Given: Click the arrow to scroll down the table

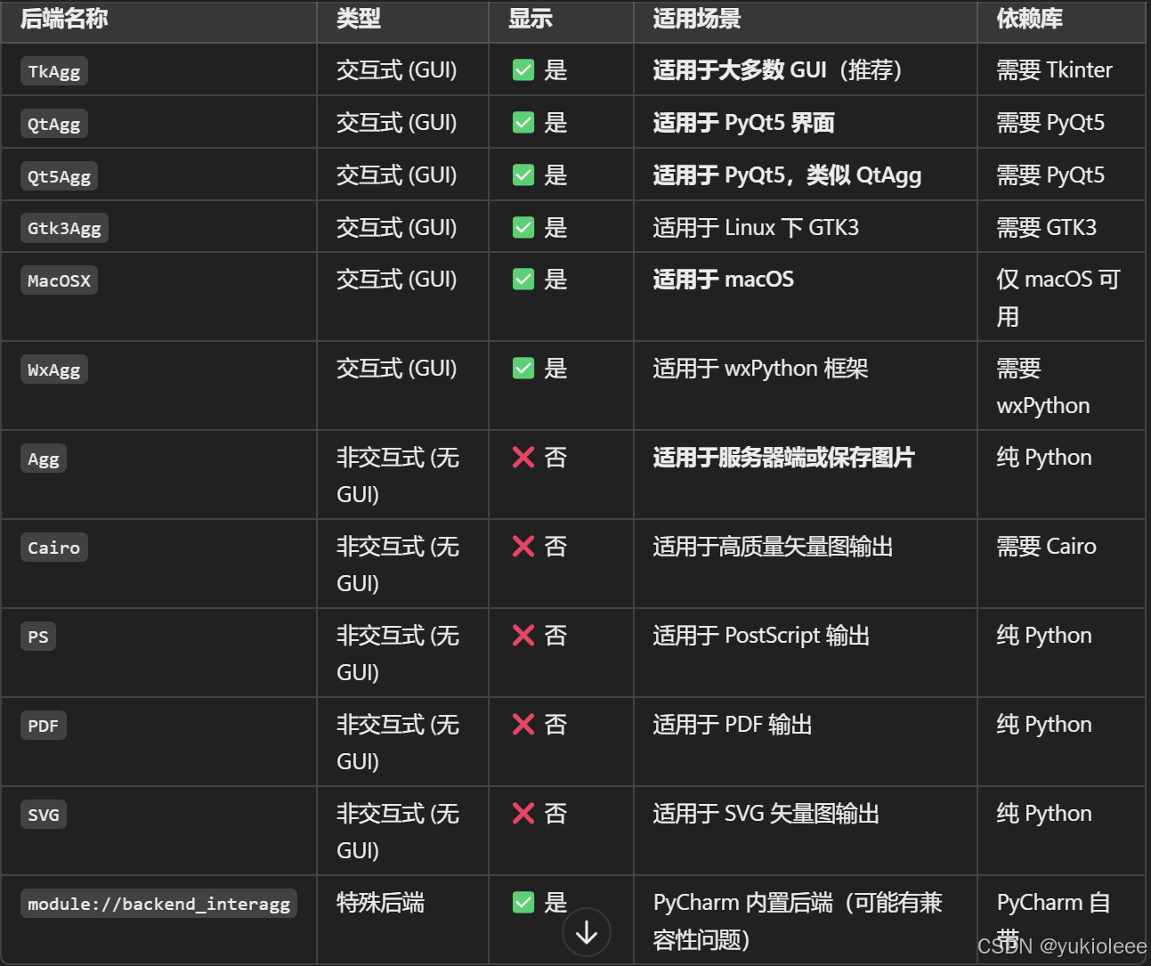Looking at the screenshot, I should pos(587,932).
